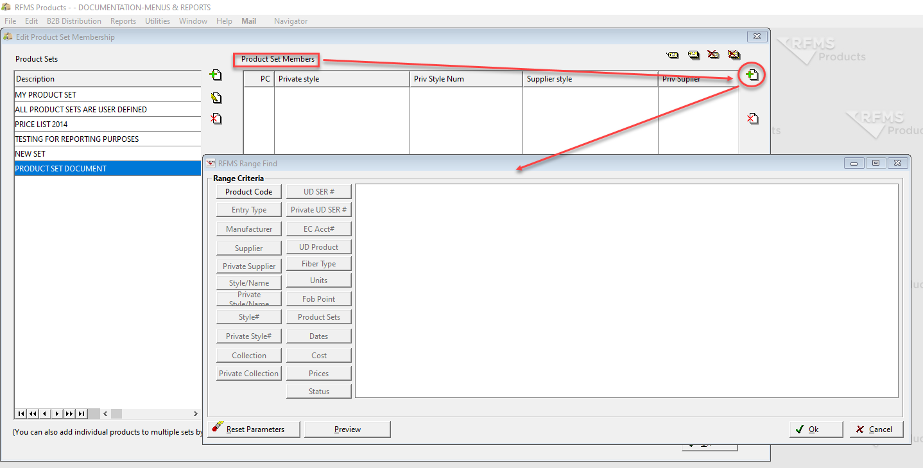Image resolution: width=923 pixels, height=468 pixels.
Task: Click the Private style column header
Action: point(342,79)
